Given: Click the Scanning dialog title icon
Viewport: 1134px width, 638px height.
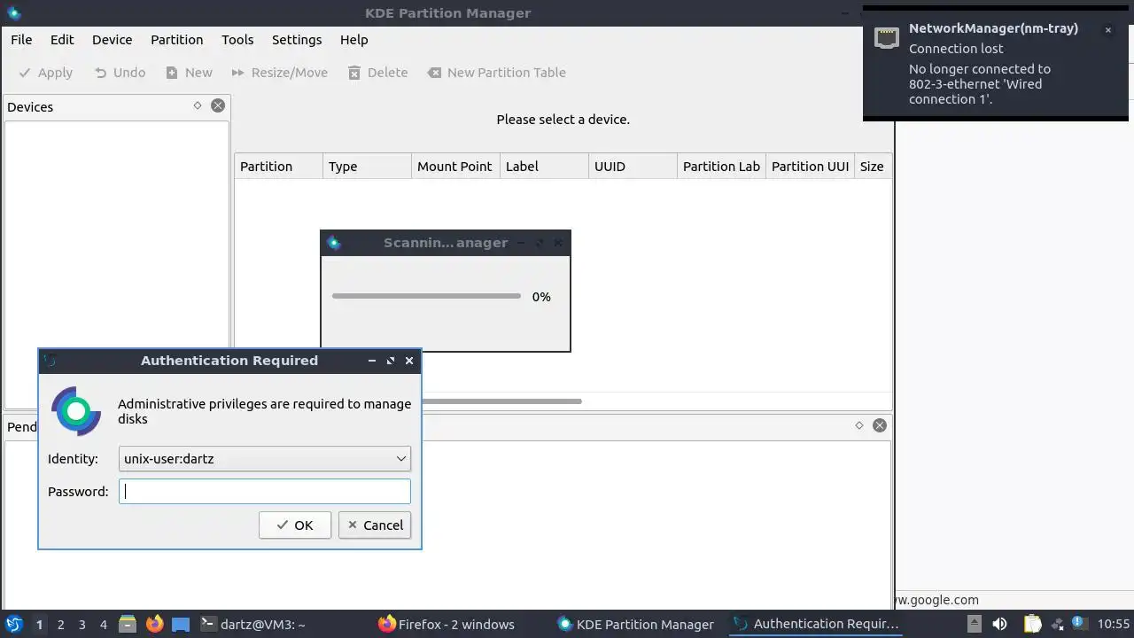Looking at the screenshot, I should [334, 243].
